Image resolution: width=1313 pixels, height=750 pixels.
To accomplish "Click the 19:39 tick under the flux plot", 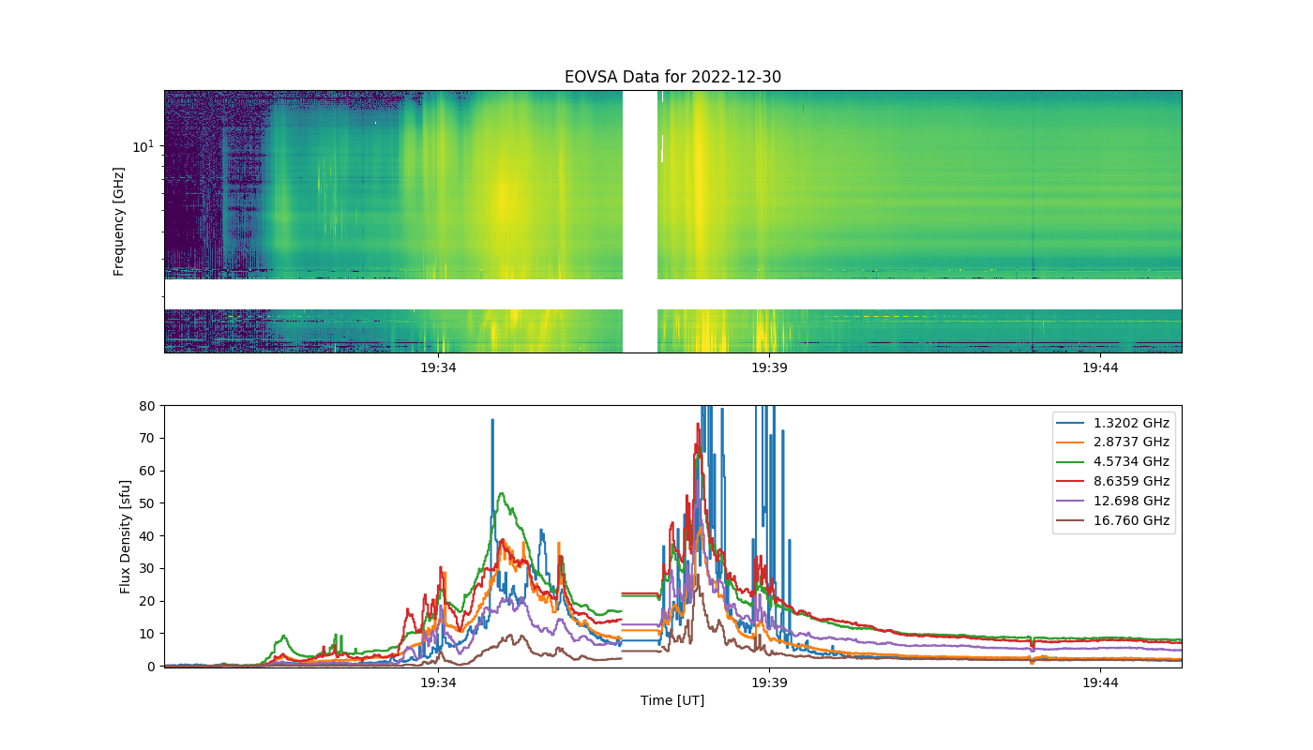I will click(769, 682).
